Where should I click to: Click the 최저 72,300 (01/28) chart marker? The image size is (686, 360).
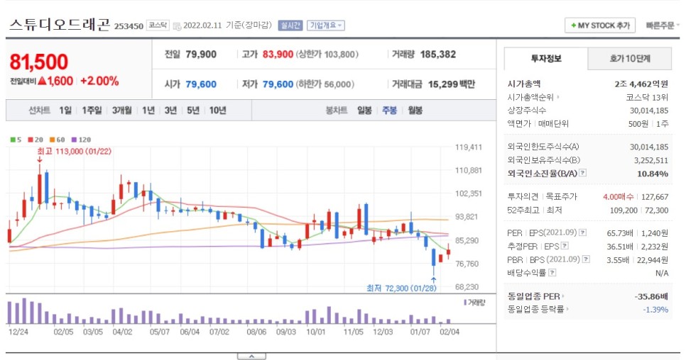tap(401, 288)
